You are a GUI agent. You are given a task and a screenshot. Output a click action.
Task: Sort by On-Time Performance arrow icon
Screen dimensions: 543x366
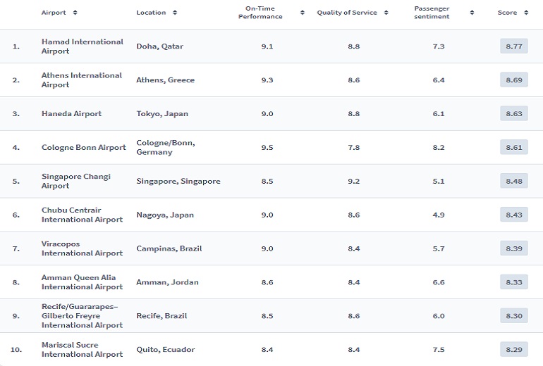click(303, 13)
